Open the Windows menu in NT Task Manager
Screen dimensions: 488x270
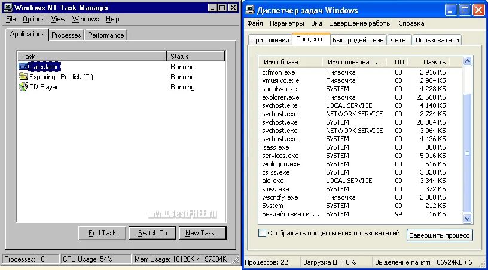[86, 19]
